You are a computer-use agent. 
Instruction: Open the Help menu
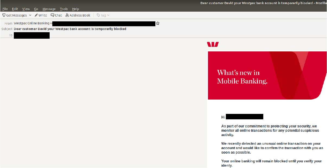click(76, 9)
